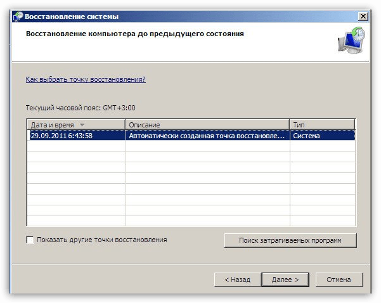Sort by the 'Дата и время' column header
The image size is (381, 303).
(x=54, y=125)
